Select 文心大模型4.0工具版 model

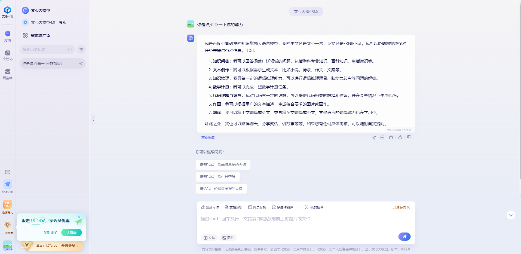point(45,22)
